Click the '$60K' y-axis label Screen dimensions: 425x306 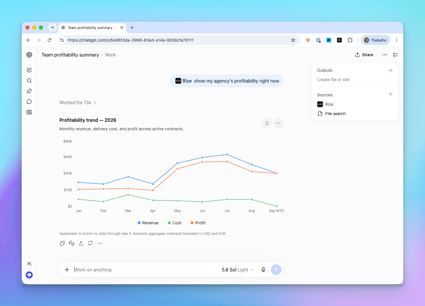coord(68,141)
